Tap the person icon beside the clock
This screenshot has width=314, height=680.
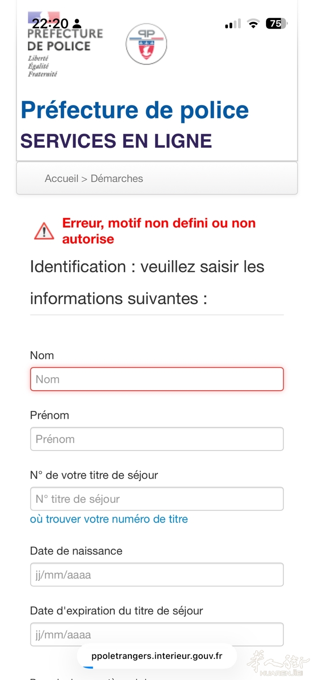coord(77,24)
